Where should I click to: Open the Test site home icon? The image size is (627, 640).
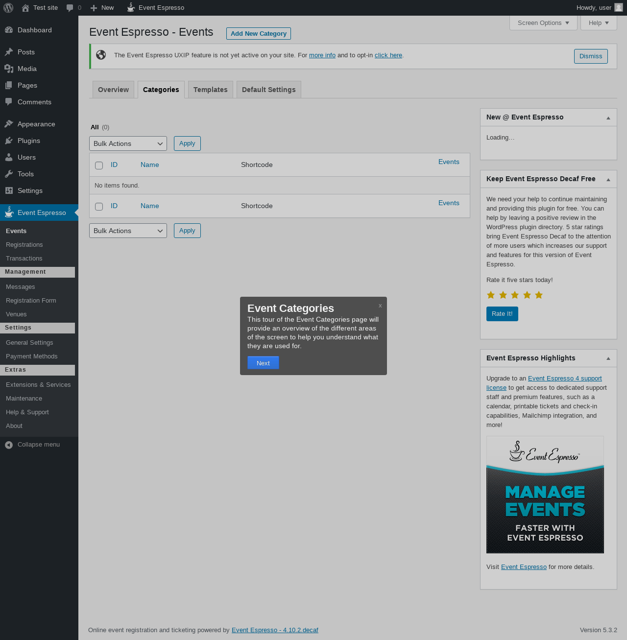[x=25, y=8]
